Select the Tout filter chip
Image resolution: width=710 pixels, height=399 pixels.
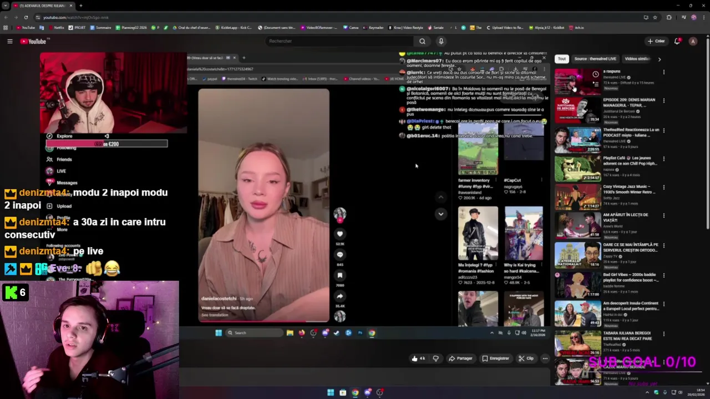(562, 59)
